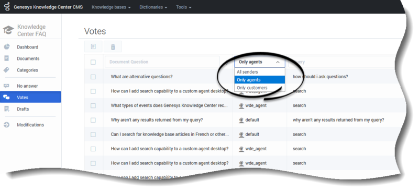Focus the Document Question filter field
419x192 pixels.
click(x=162, y=62)
